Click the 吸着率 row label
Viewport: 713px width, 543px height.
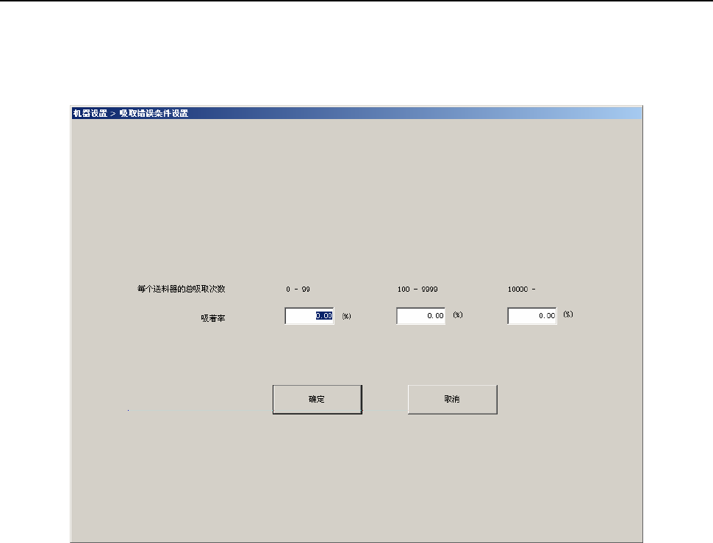pos(213,318)
